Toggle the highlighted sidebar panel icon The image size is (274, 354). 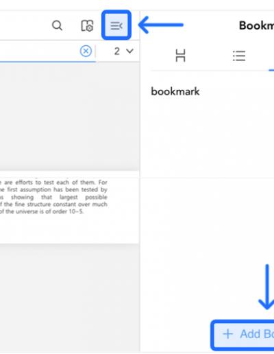(x=116, y=25)
